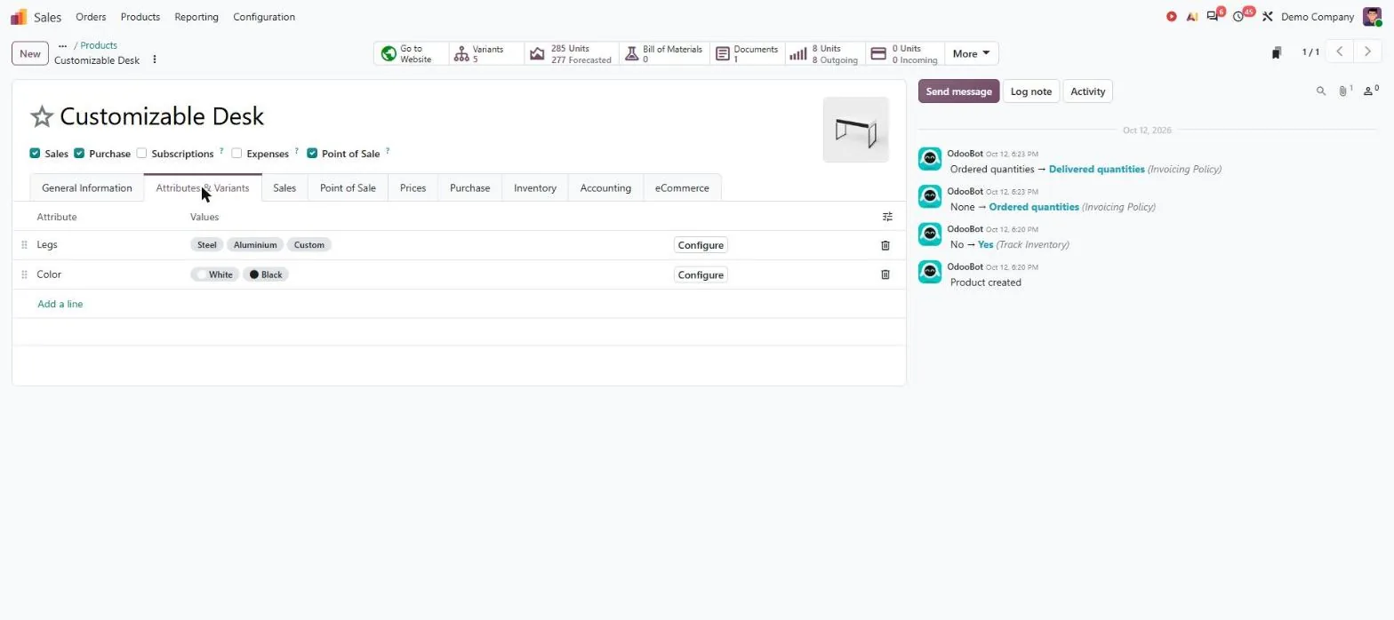This screenshot has width=1394, height=620.
Task: Go to the next record arrow
Action: (1368, 52)
